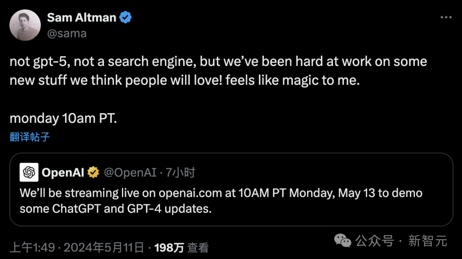Image resolution: width=462 pixels, height=259 pixels.
Task: Open the 198万 view count
Action: 169,247
